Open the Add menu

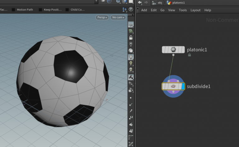(144, 10)
